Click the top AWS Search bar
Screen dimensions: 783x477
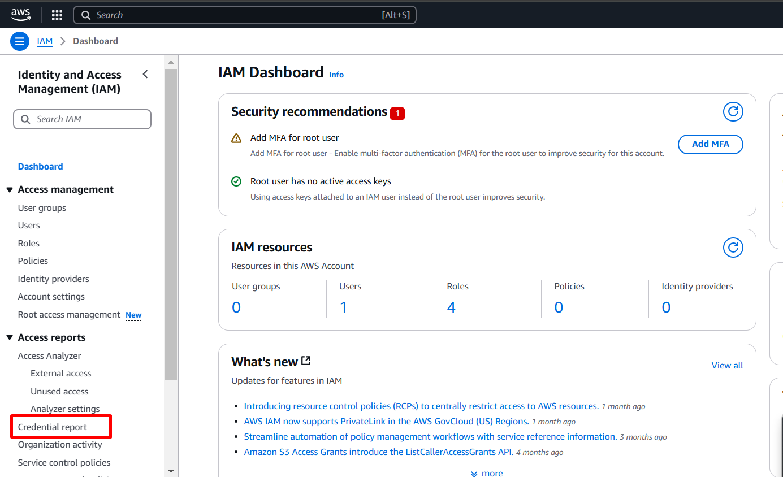point(245,15)
